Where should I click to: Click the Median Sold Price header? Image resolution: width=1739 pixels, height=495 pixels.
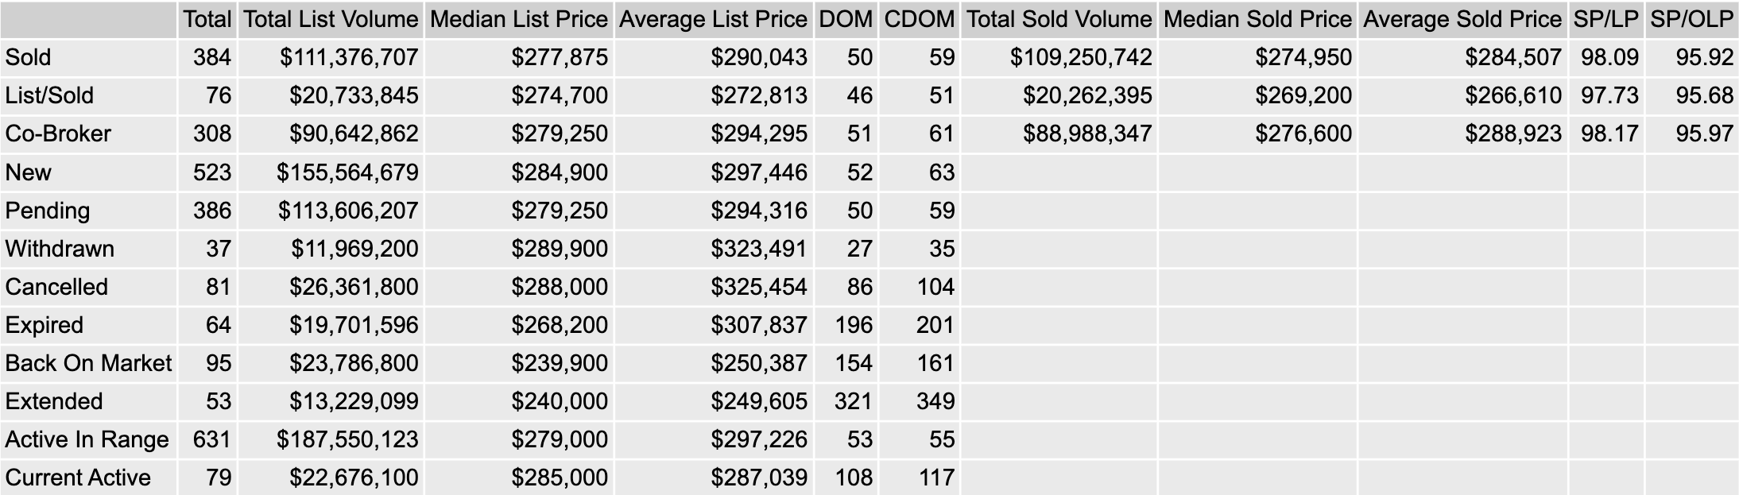[x=1257, y=19]
